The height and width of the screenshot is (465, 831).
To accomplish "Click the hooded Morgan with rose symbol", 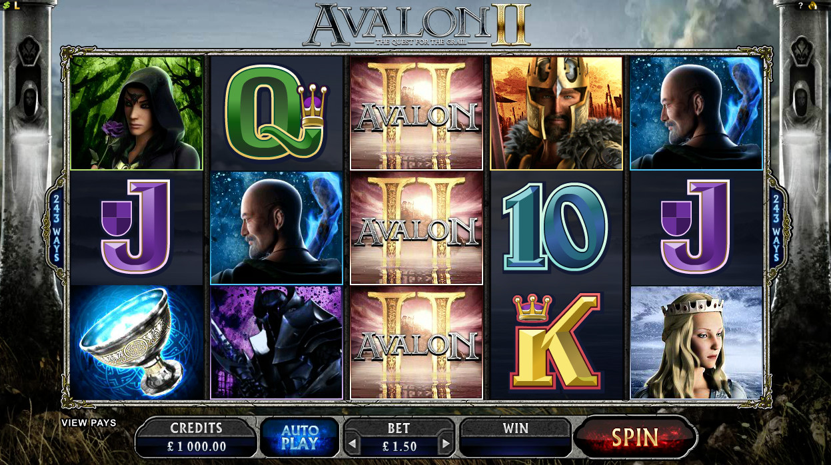I will (137, 113).
